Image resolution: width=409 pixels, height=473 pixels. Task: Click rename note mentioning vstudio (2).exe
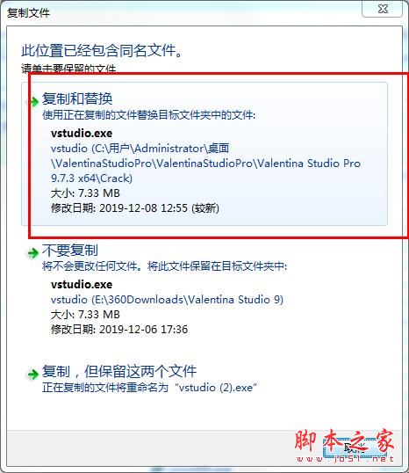(150, 388)
